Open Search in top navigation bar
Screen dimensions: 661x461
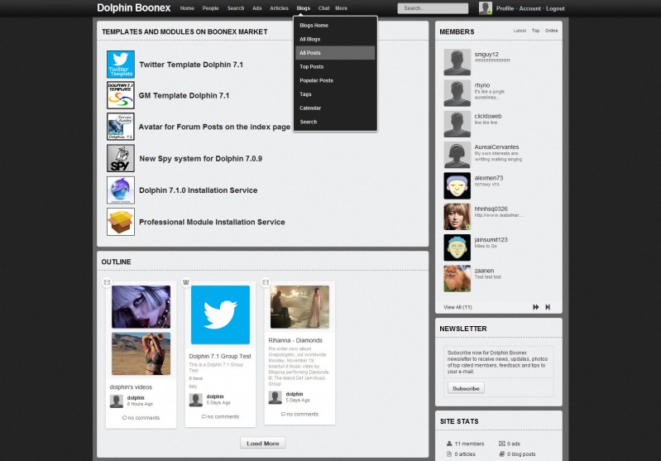tap(236, 8)
